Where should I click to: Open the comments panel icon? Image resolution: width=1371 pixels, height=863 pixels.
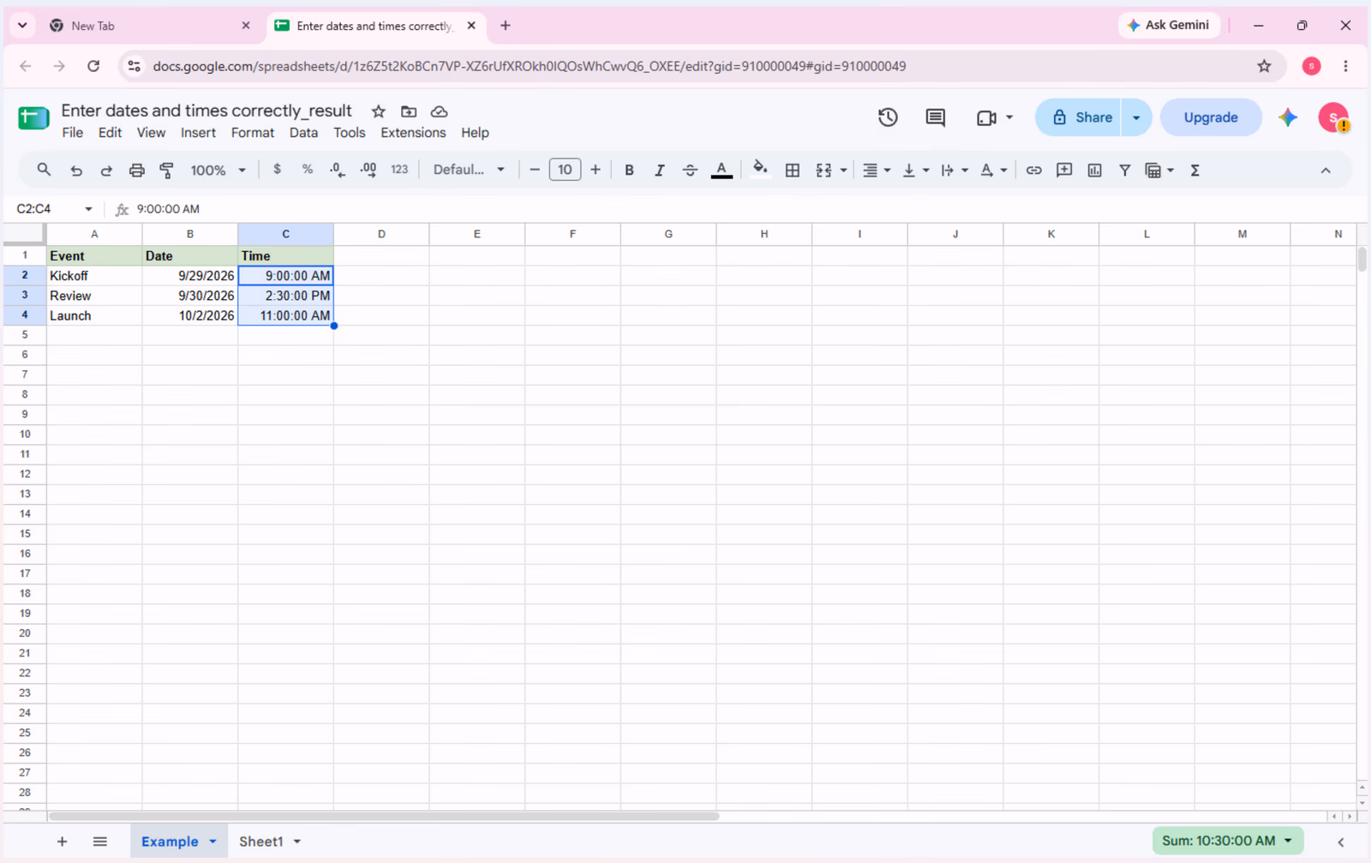click(x=936, y=117)
